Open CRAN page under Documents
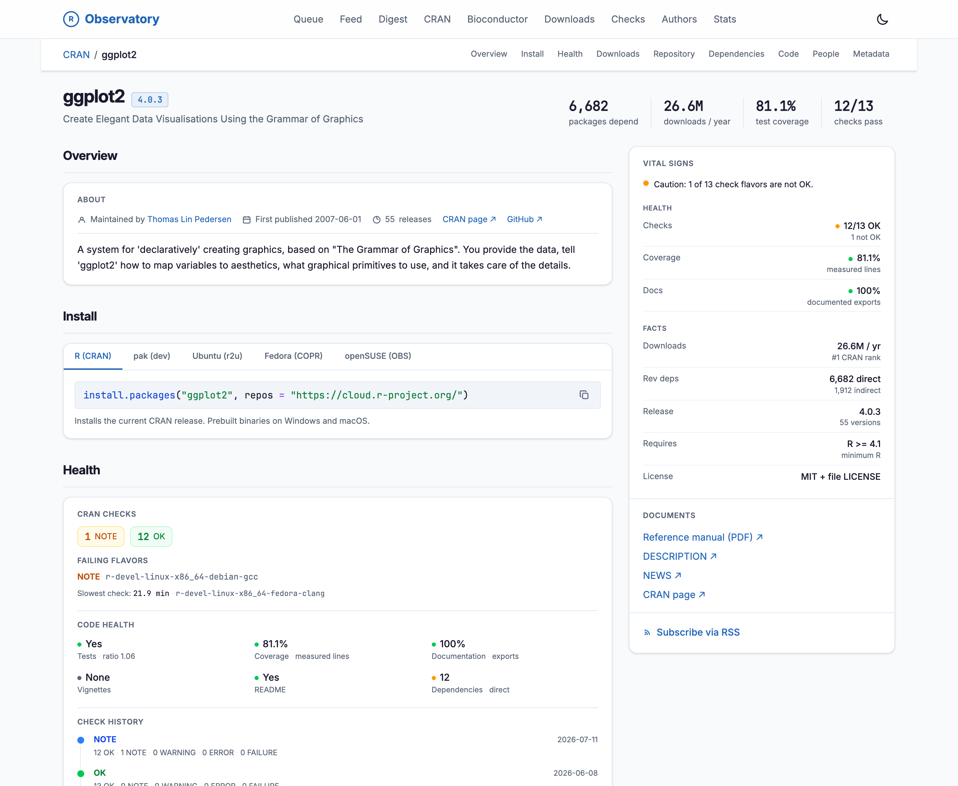Screen dimensions: 958x786 (x=674, y=595)
